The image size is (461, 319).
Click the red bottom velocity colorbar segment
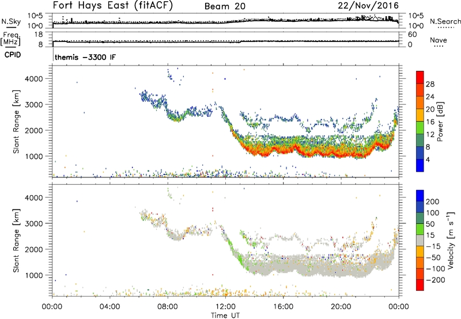pyautogui.click(x=420, y=285)
